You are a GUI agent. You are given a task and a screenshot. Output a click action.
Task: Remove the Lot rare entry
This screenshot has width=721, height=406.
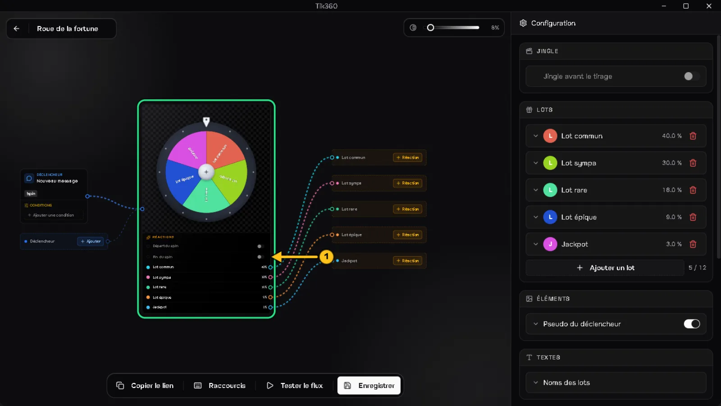693,190
